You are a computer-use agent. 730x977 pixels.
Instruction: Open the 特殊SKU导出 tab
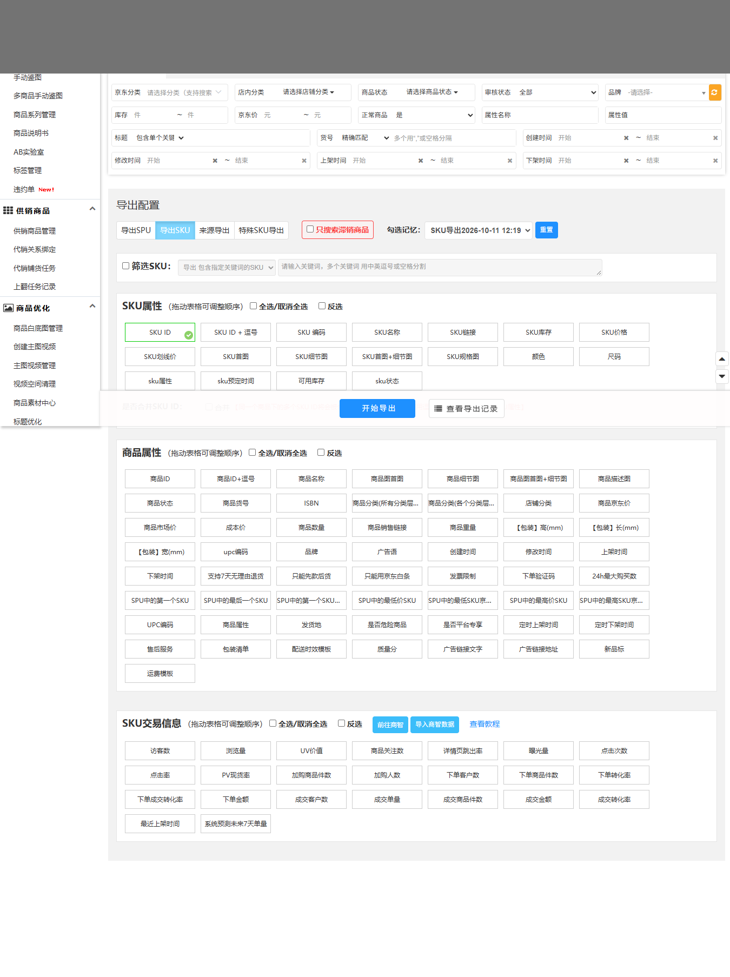261,230
